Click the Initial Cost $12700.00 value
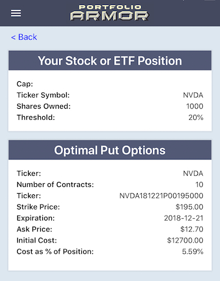The image size is (220, 281). 185,241
